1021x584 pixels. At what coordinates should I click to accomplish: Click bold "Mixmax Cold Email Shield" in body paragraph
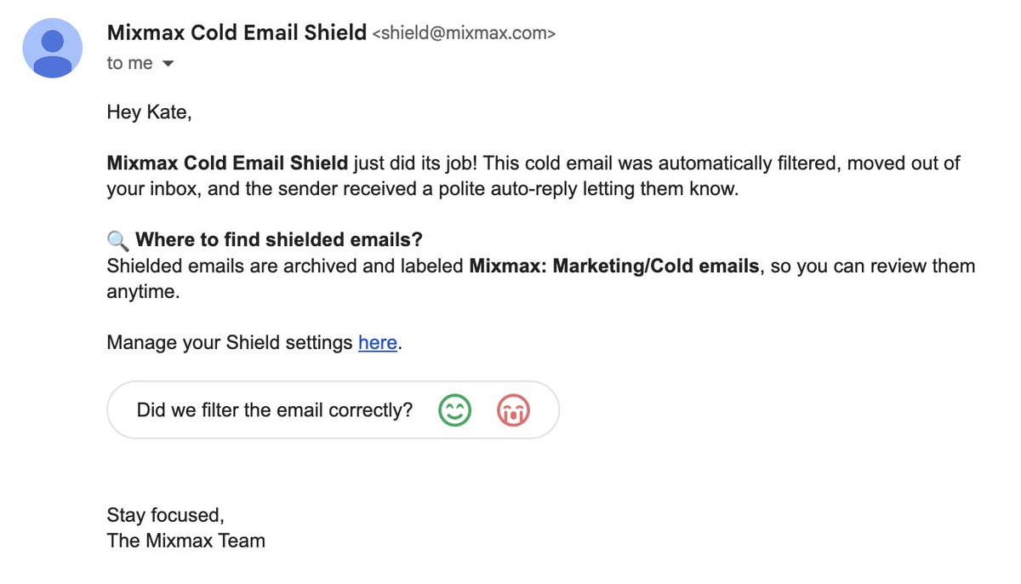[x=228, y=163]
